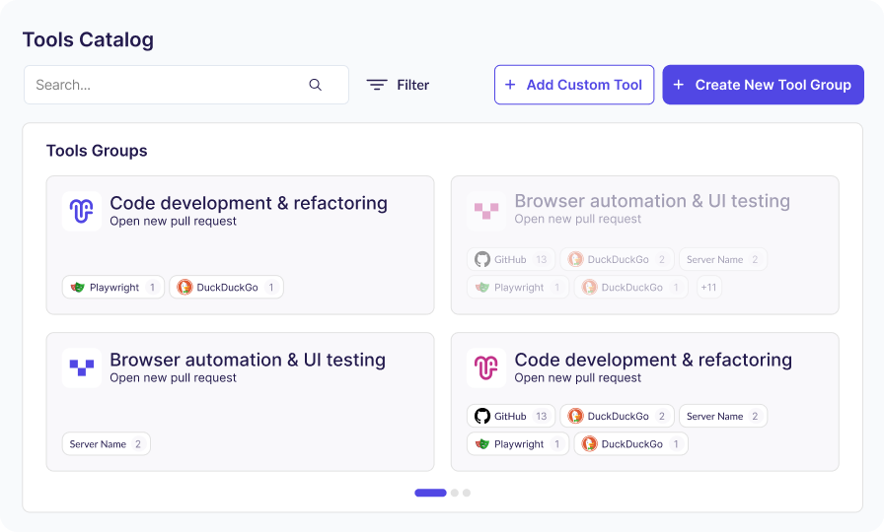Select Server Name 2 chip in bottom-left card

[106, 443]
